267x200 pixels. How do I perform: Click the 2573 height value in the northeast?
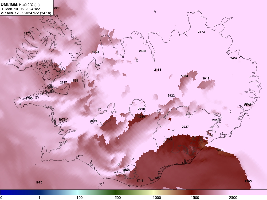(x=201, y=32)
